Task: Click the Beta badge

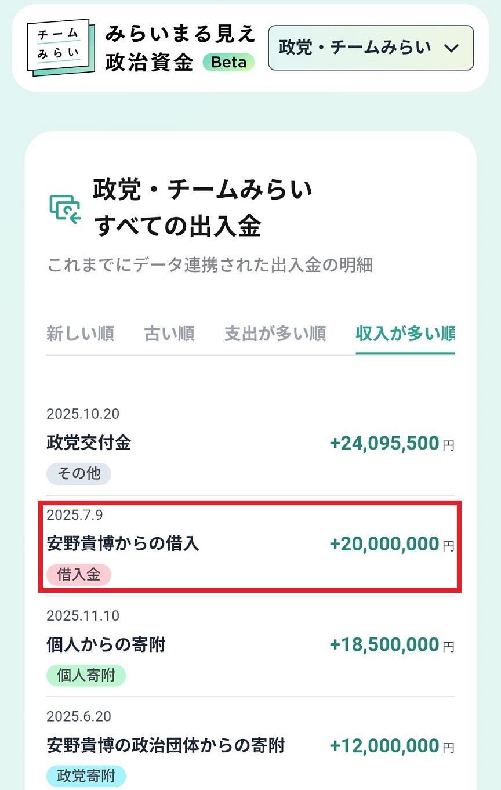Action: (x=228, y=63)
